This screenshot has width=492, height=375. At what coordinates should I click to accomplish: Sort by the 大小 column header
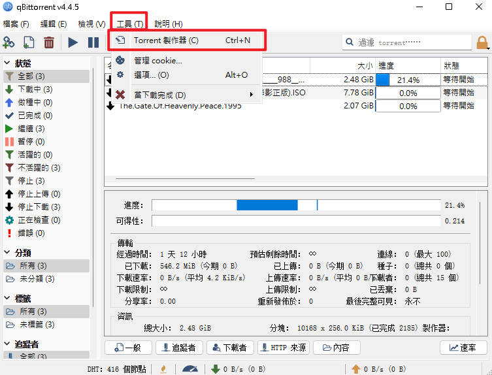(342, 65)
